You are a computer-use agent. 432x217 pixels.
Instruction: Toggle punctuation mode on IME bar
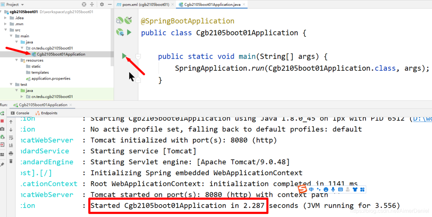(x=319, y=189)
